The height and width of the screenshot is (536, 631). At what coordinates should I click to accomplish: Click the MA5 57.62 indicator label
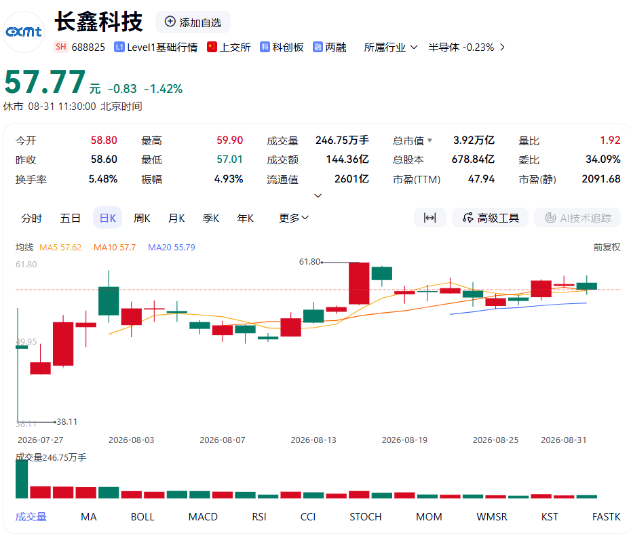(x=60, y=248)
